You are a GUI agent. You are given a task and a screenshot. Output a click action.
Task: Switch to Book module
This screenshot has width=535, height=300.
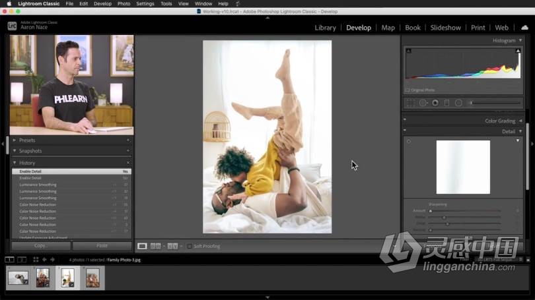(x=413, y=28)
